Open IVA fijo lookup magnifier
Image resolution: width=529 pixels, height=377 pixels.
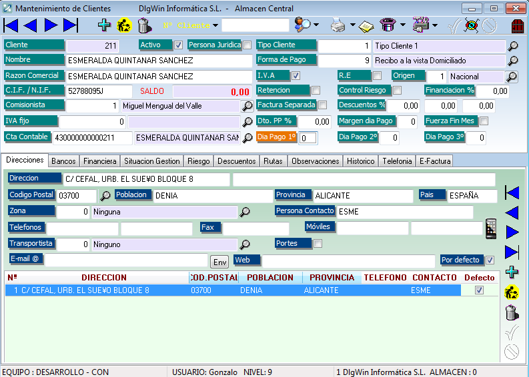click(247, 121)
